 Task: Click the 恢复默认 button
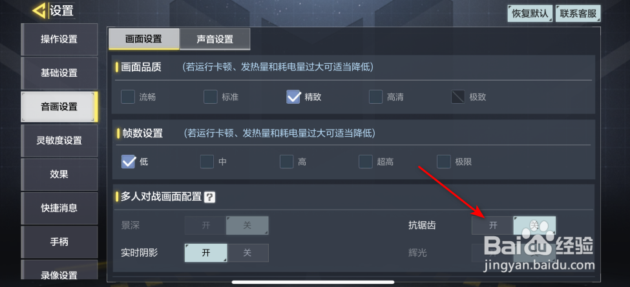click(x=530, y=14)
